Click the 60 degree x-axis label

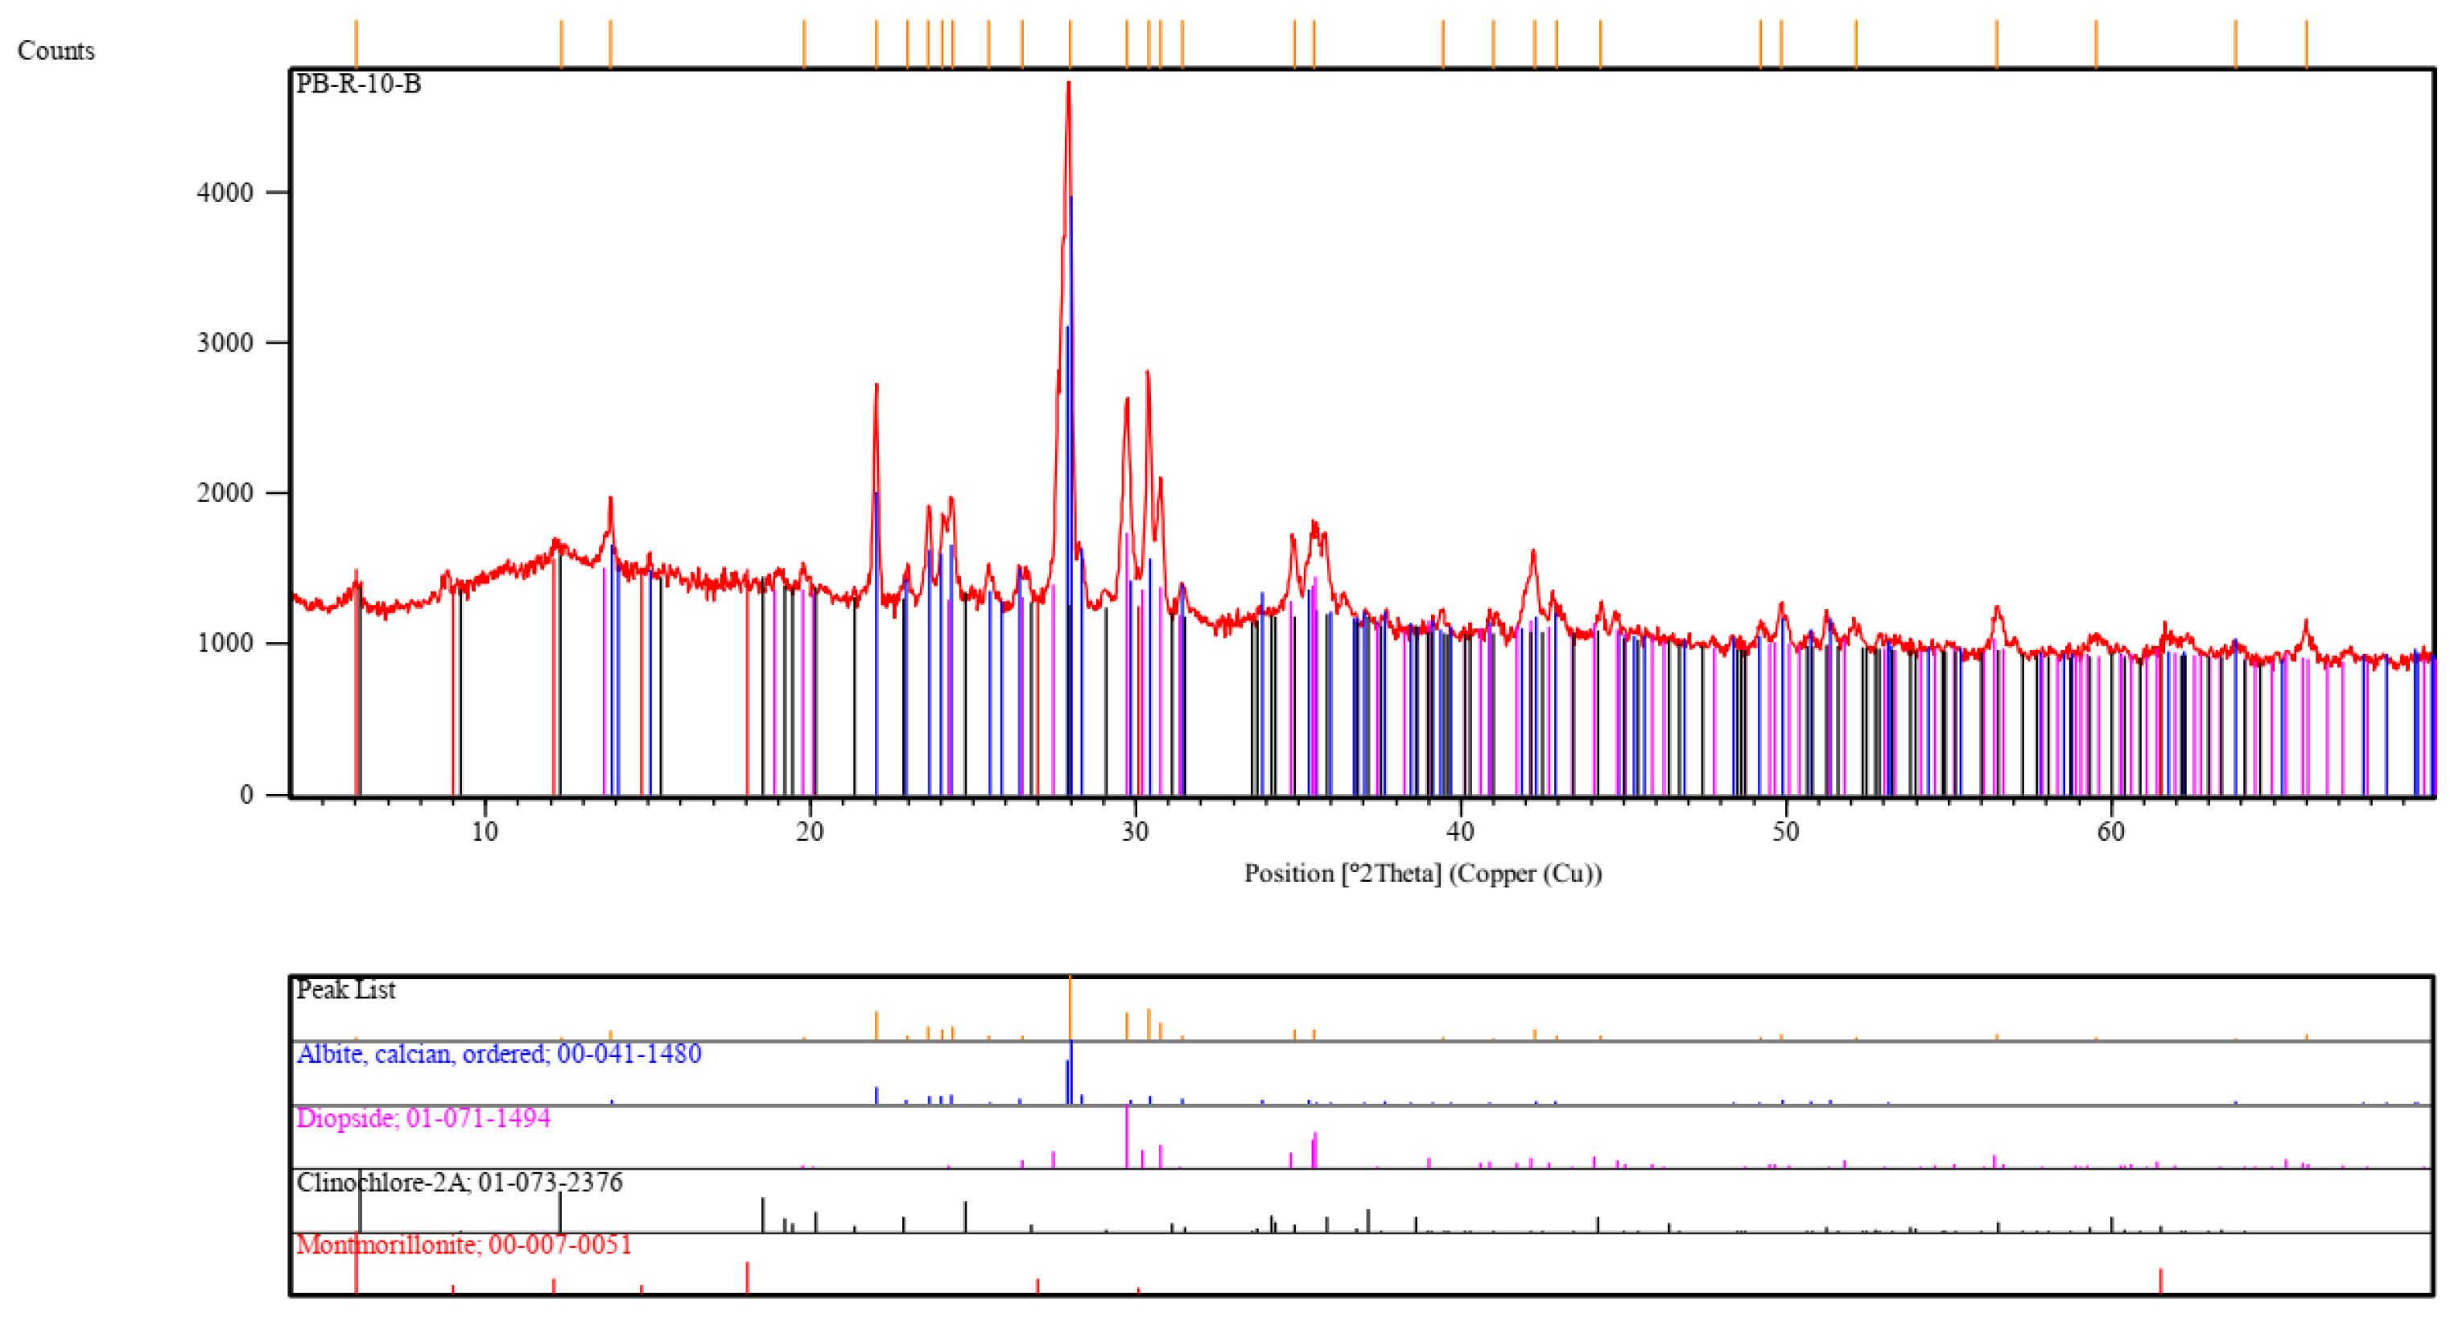[2110, 833]
